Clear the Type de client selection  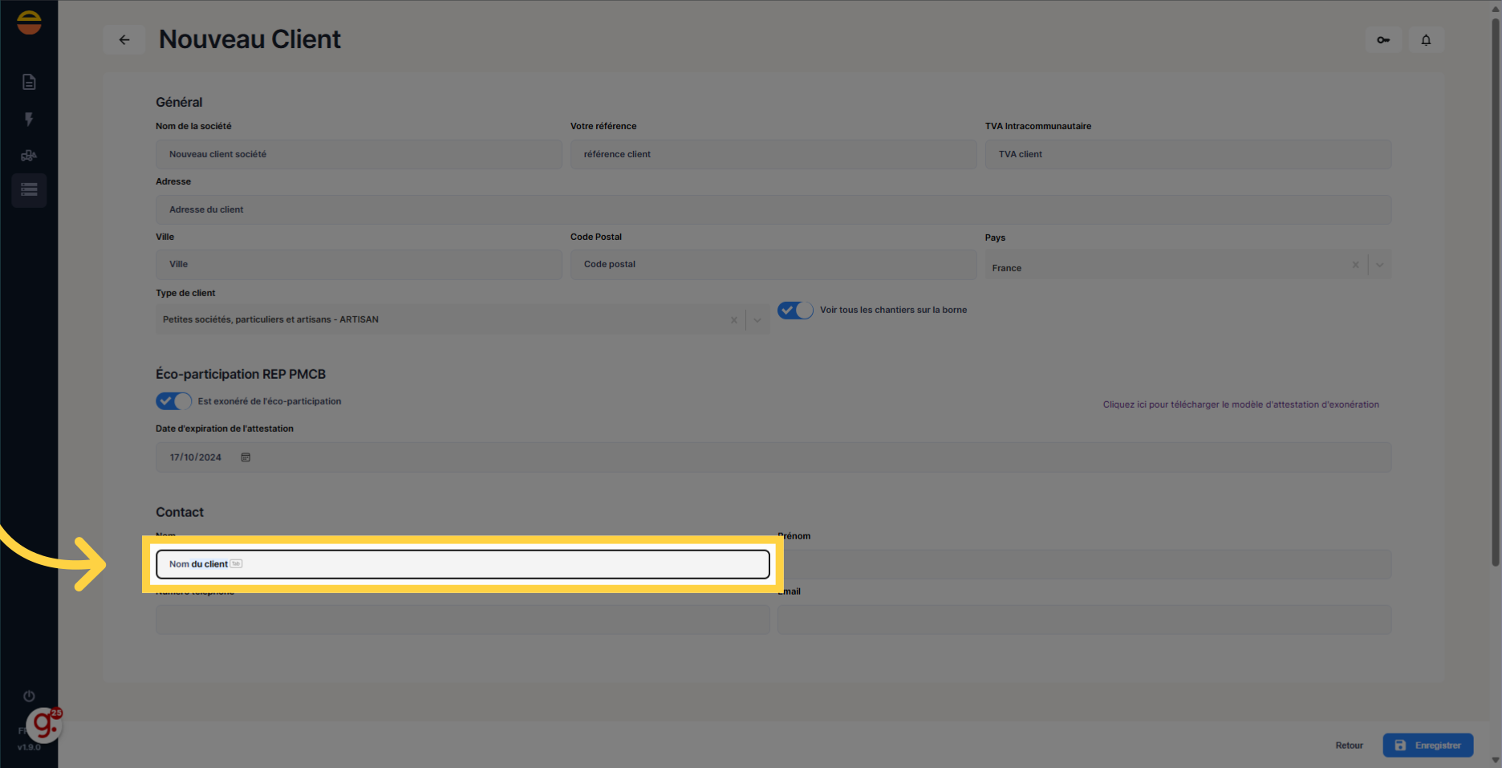tap(733, 319)
